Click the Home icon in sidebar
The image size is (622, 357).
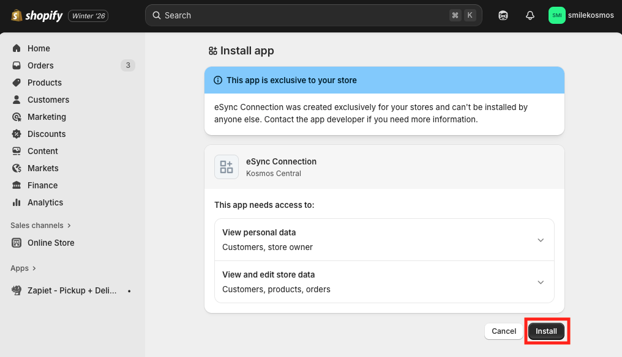point(17,48)
